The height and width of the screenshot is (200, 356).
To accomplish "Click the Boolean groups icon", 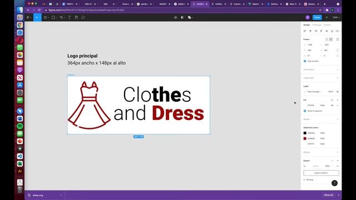I will click(189, 17).
